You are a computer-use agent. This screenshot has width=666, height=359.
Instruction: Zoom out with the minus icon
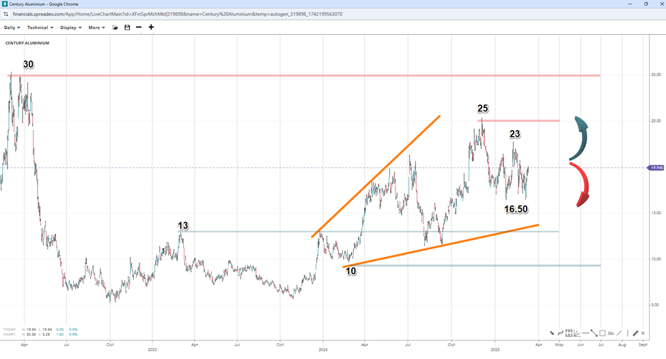pyautogui.click(x=139, y=27)
